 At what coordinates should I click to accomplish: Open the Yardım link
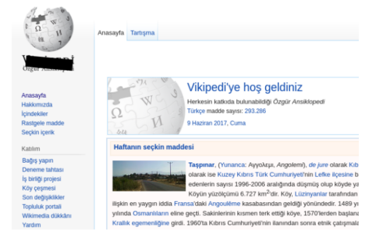pos(31,225)
